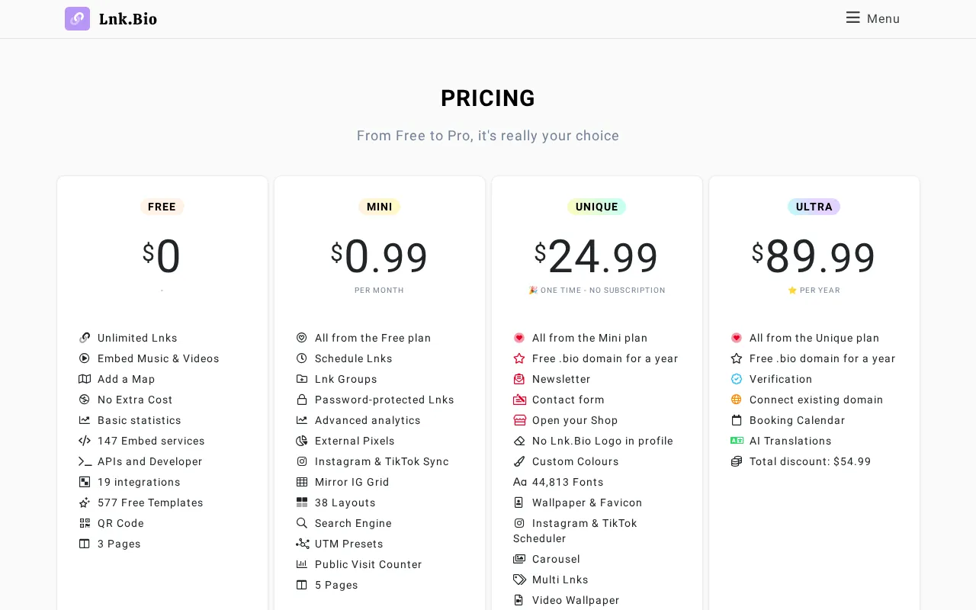Click the link icon beside Unlimited Lnks
Image resolution: width=976 pixels, height=610 pixels.
(x=85, y=338)
